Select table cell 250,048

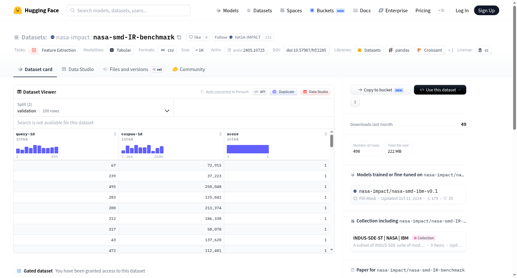pyautogui.click(x=171, y=187)
